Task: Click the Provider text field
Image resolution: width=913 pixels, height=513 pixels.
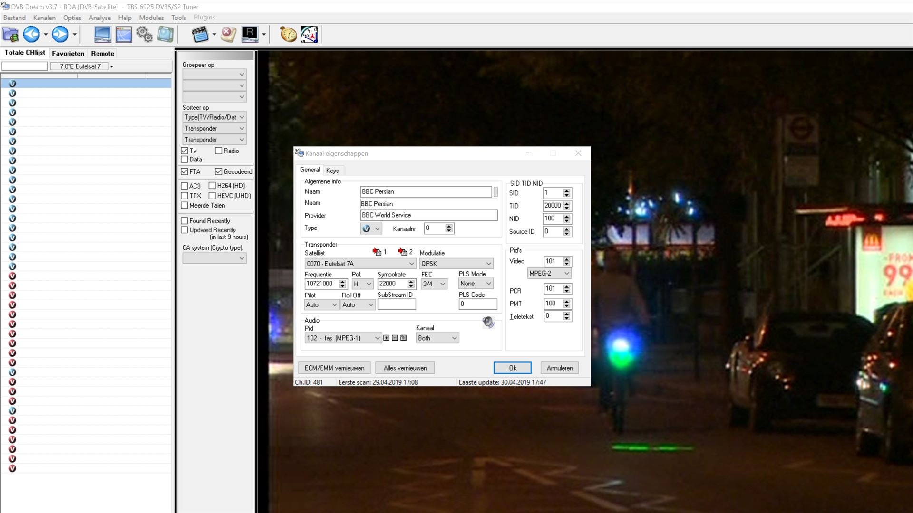Action: 428,215
